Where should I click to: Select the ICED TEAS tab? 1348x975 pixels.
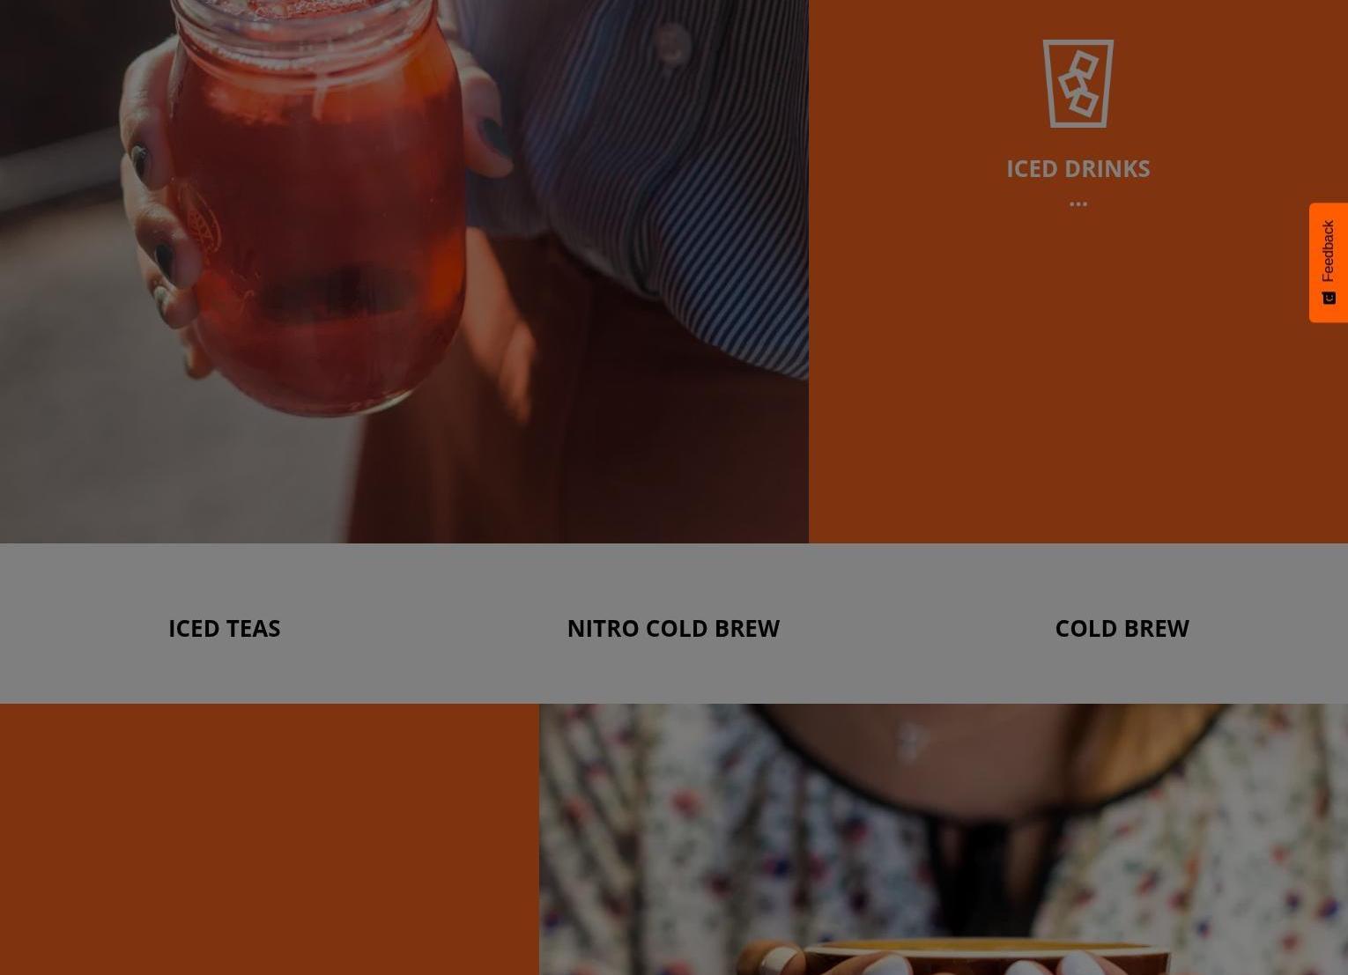click(224, 628)
